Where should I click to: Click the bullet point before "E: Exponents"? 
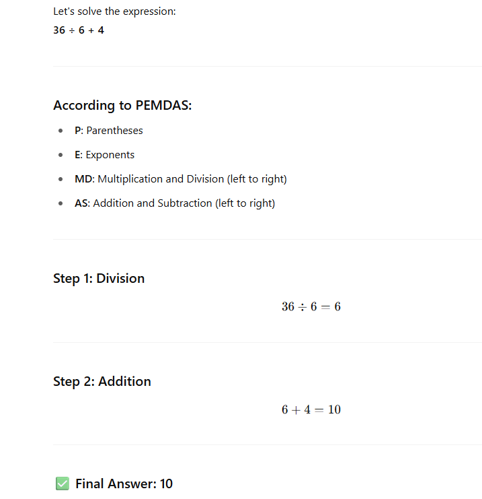61,155
